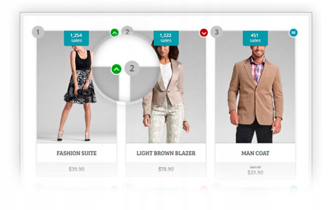328x210 pixels.
Task: Click the red down-arrow icon on Light Brown Blazer
Action: [204, 33]
